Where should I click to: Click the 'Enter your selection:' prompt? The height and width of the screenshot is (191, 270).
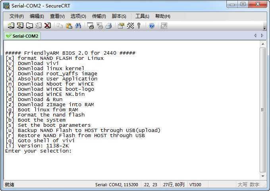tap(39, 151)
